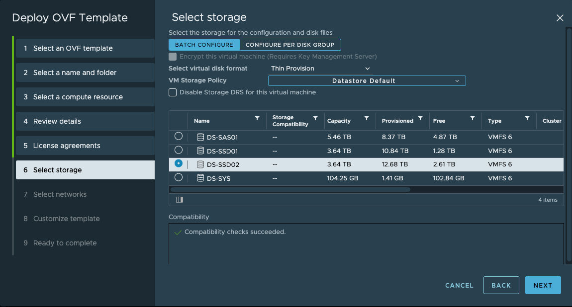Image resolution: width=572 pixels, height=307 pixels.
Task: Click the DS-SSD02 datastore name
Action: click(223, 164)
